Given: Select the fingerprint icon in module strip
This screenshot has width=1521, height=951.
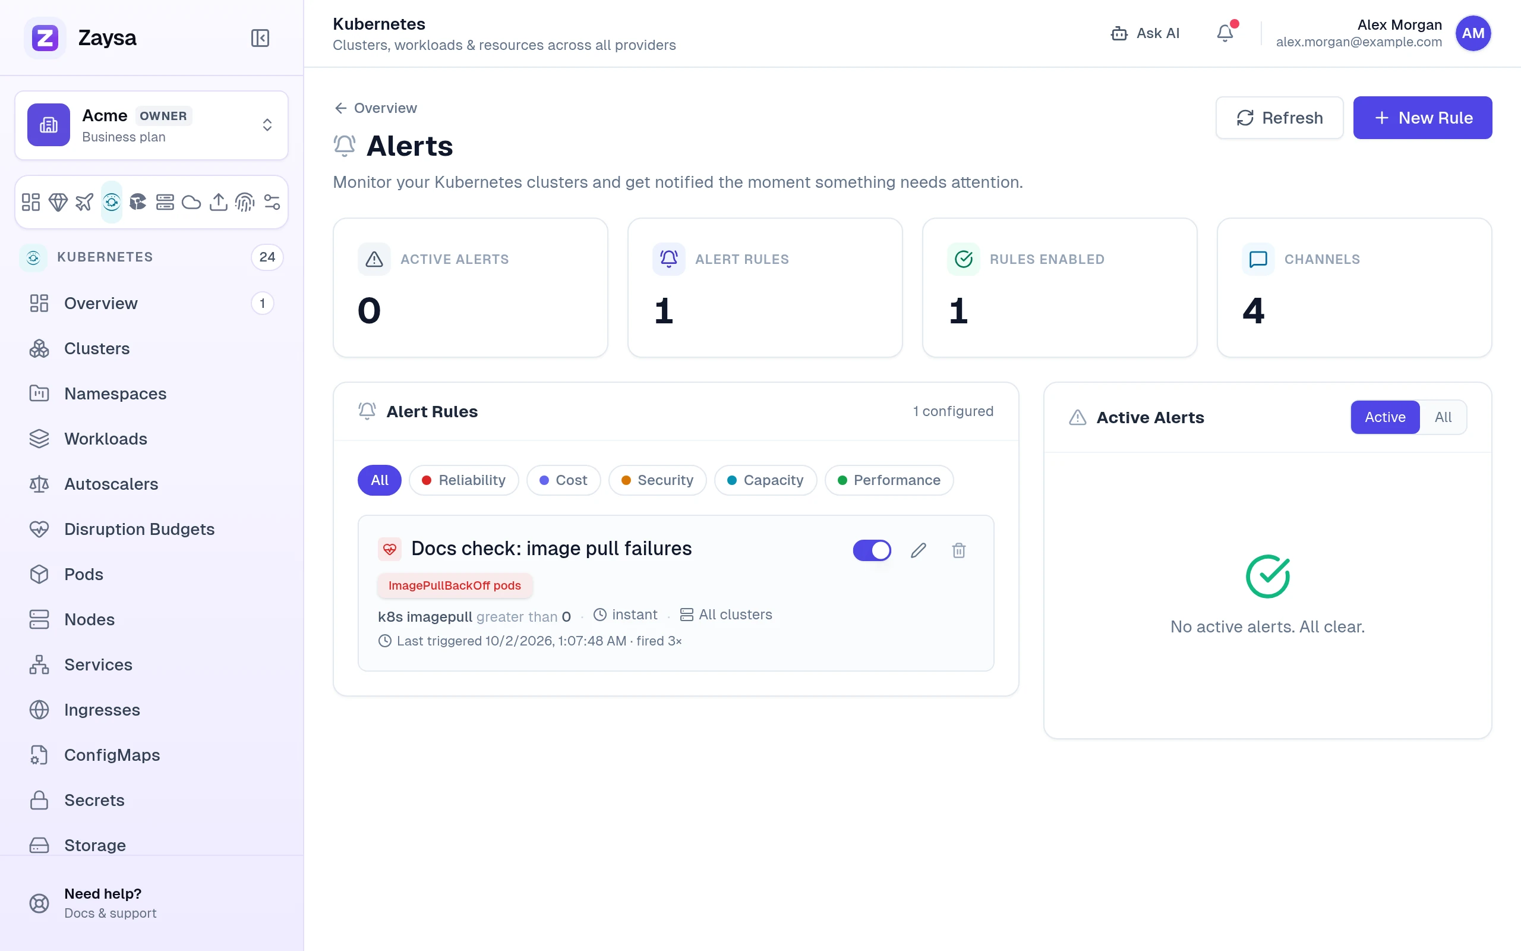Looking at the screenshot, I should pyautogui.click(x=245, y=202).
